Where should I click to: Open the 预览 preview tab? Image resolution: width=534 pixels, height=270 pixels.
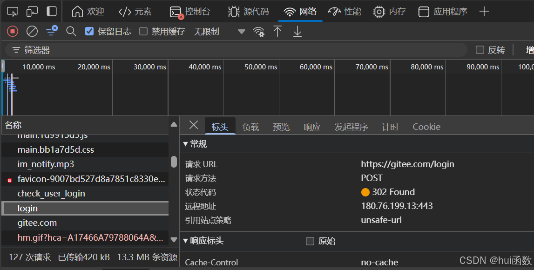point(281,127)
